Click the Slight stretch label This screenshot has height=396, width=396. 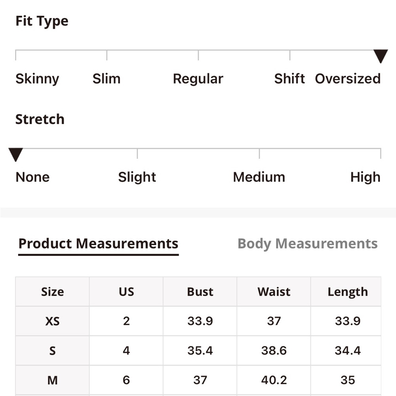tap(137, 177)
